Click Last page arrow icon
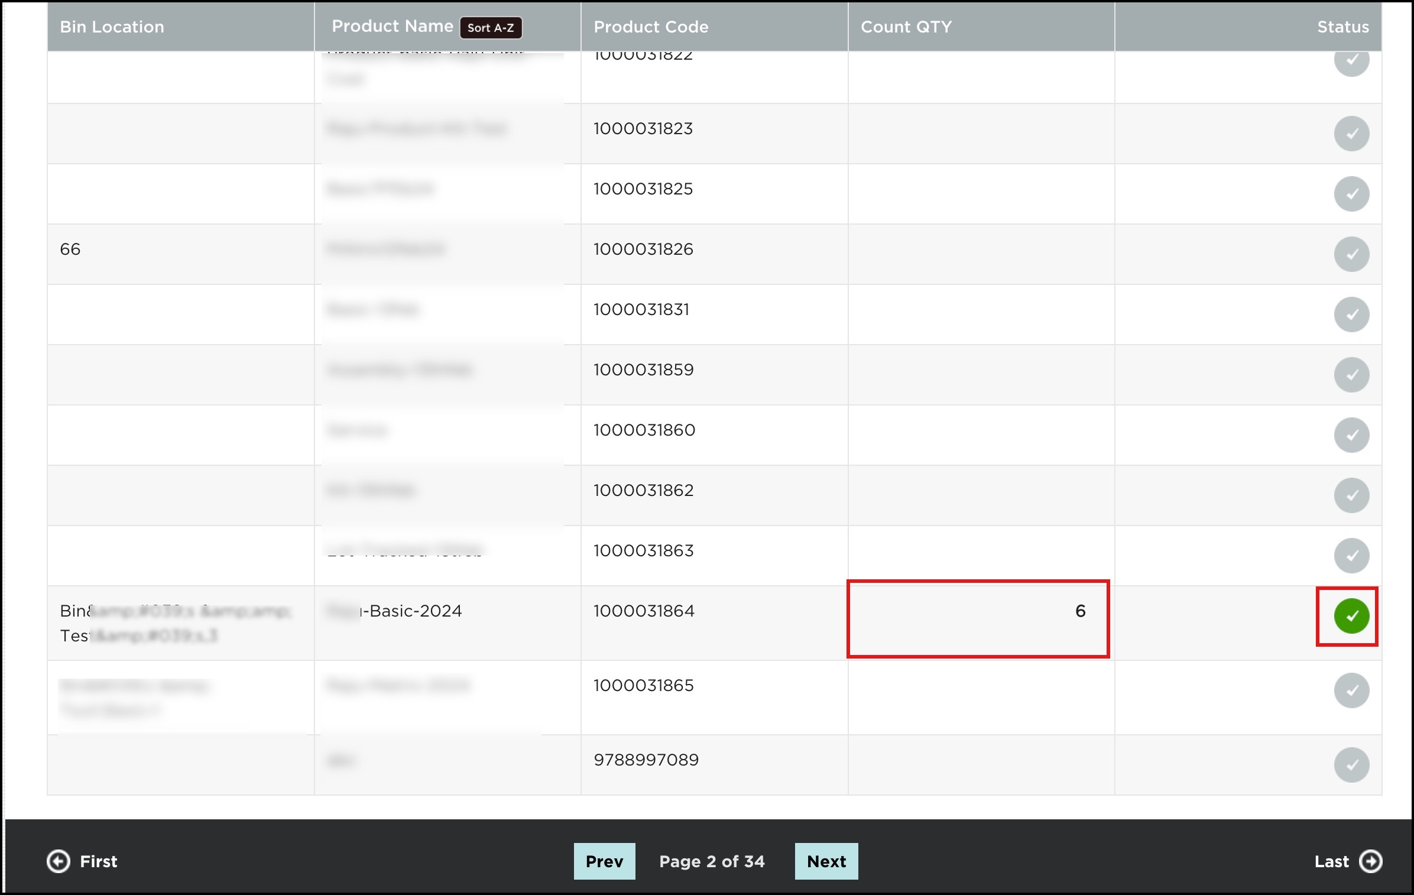Screen dimensions: 1414x895 tap(1370, 861)
